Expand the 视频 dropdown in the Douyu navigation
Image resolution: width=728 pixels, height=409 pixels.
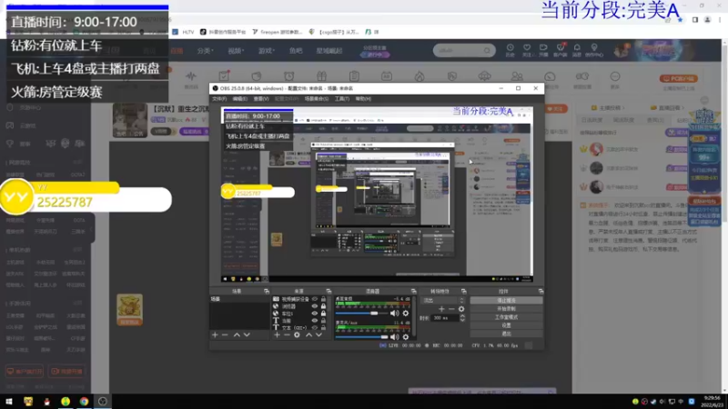tap(236, 51)
